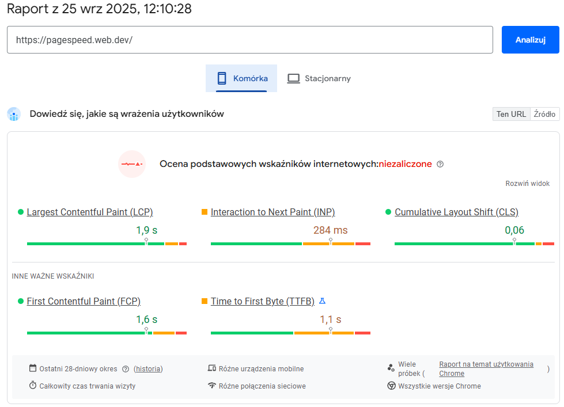
Task: Click the URL input field
Action: [249, 39]
